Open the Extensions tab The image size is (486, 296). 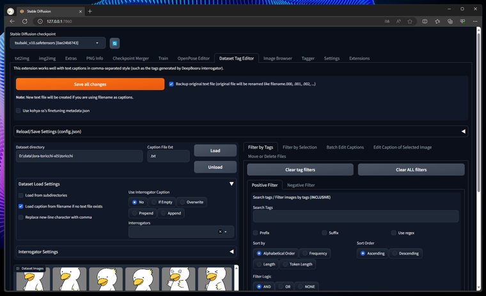point(359,58)
